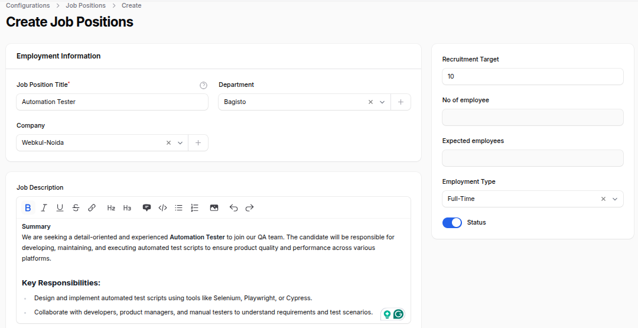
Task: Navigate to Configurations breadcrumb
Action: (28, 5)
